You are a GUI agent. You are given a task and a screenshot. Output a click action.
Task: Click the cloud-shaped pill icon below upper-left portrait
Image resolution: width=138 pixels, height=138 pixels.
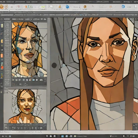[x=41, y=80]
